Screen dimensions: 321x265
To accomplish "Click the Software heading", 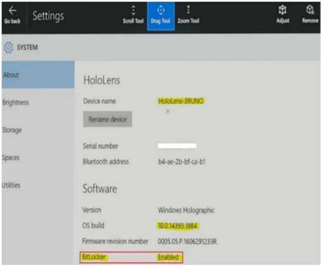I will 100,188.
